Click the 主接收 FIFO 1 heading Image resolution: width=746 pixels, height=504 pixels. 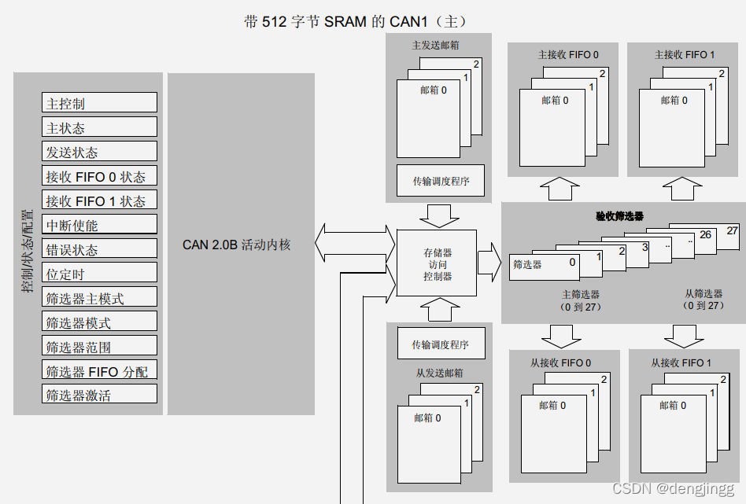pyautogui.click(x=685, y=55)
